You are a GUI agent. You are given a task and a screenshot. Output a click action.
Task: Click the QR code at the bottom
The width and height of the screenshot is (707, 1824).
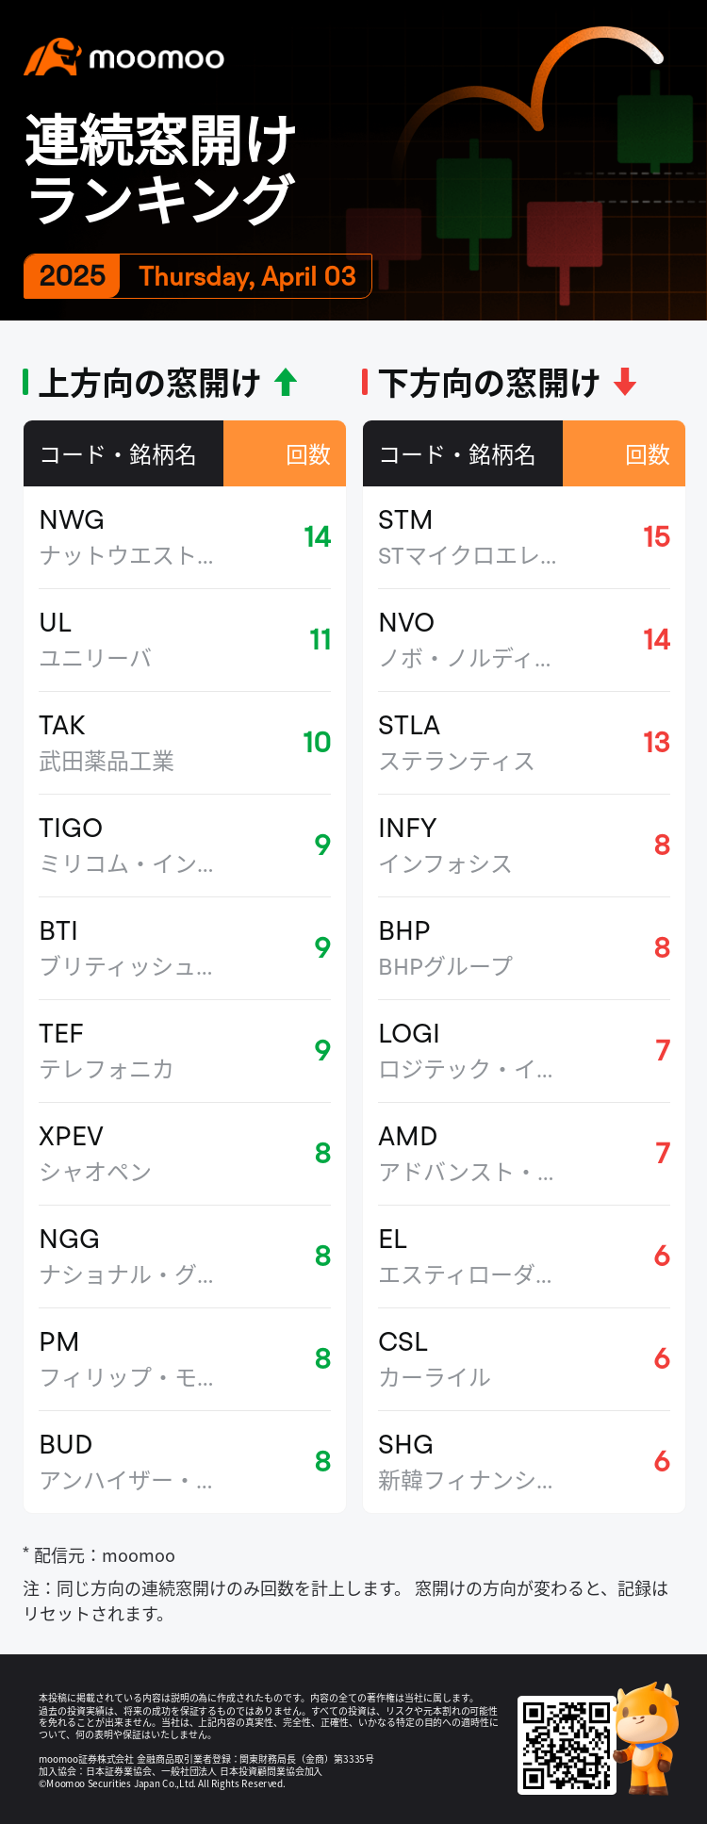coord(567,1744)
